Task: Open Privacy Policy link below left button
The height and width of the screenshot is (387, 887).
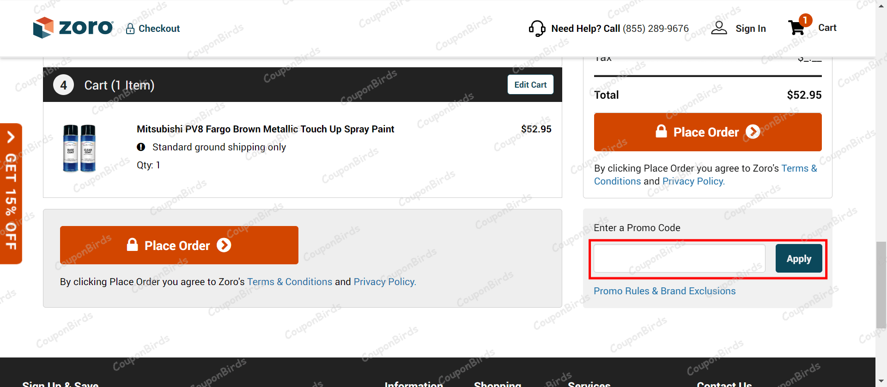Action: (x=384, y=282)
